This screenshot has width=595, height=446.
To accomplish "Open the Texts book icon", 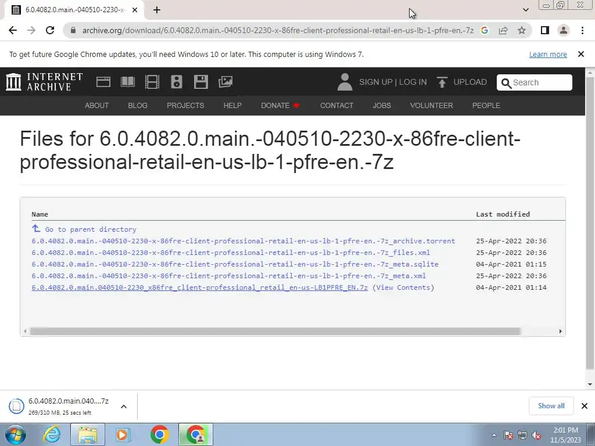I will pos(127,82).
